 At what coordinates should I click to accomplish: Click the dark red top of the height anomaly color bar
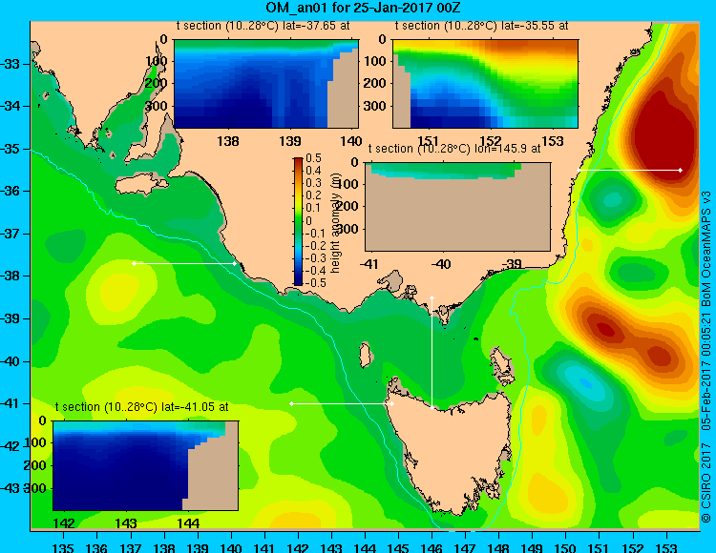coord(298,160)
